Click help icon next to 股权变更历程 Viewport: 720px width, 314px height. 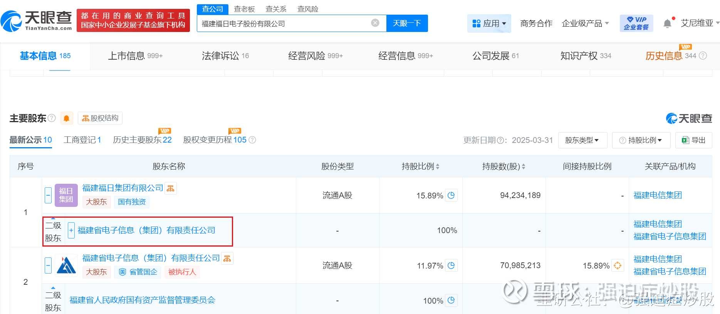click(x=252, y=140)
